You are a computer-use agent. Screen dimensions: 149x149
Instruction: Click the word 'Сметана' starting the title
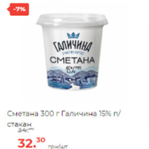22,114
